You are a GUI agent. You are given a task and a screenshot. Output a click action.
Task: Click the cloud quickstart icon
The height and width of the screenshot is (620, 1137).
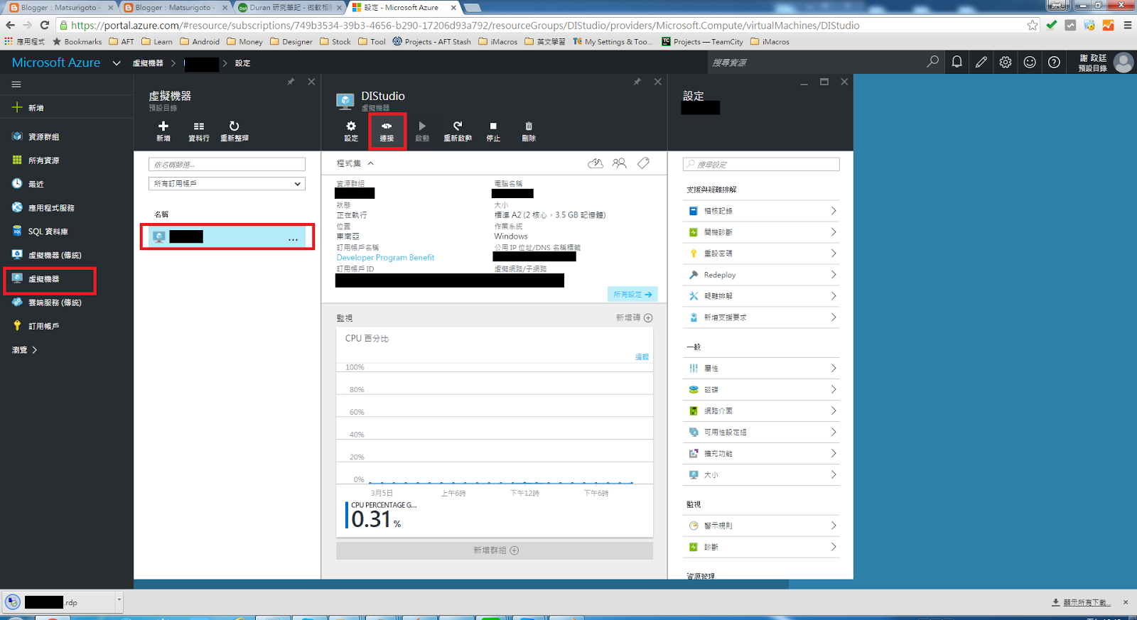pyautogui.click(x=596, y=163)
